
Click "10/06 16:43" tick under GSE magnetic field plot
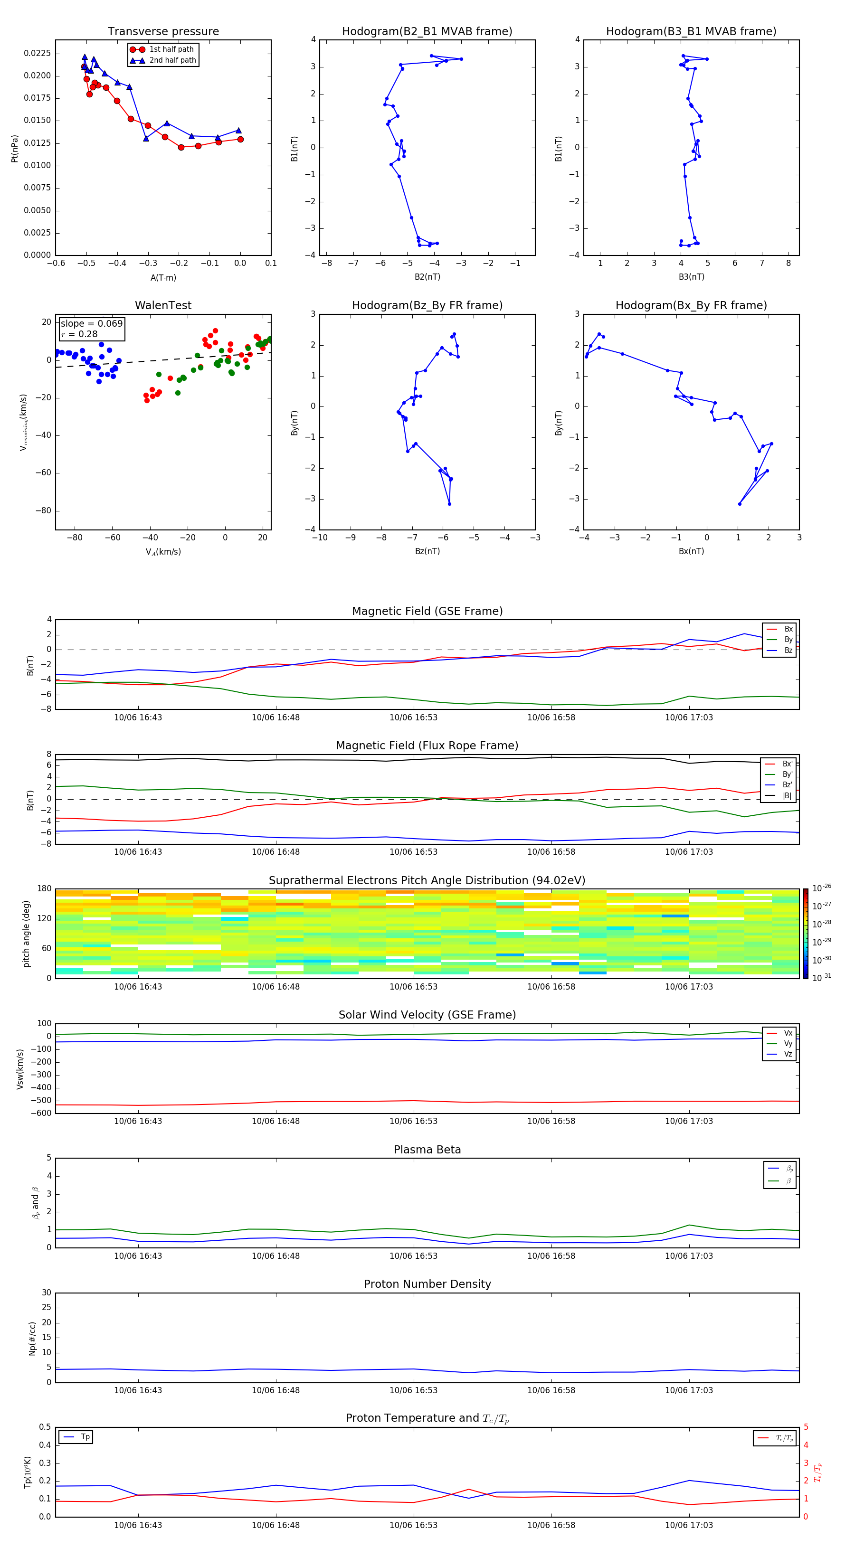coord(138,718)
